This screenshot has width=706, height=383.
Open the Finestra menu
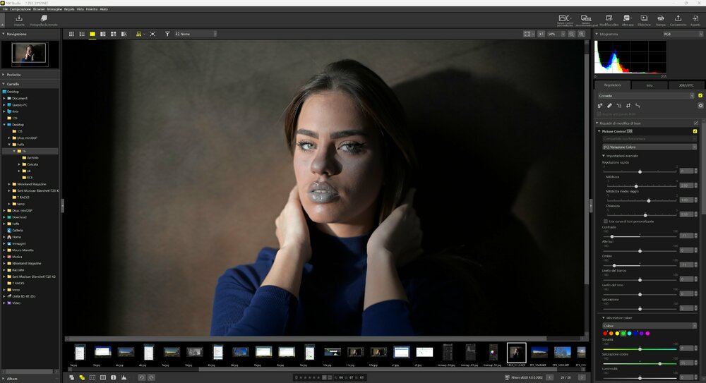(91, 9)
